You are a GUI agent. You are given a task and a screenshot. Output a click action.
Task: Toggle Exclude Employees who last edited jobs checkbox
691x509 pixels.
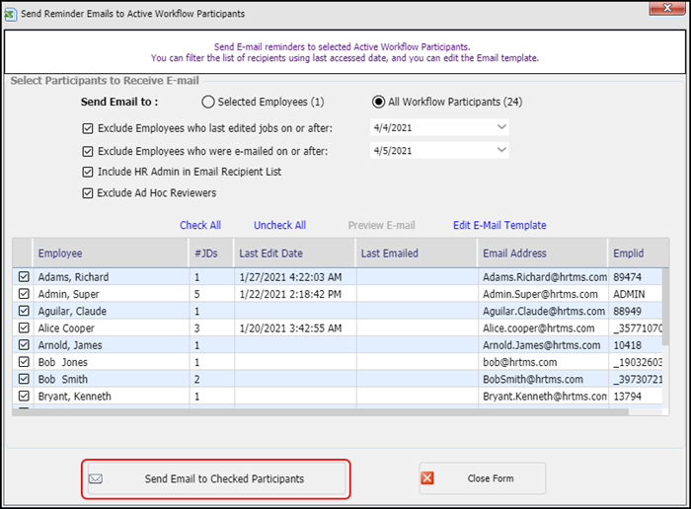(89, 127)
